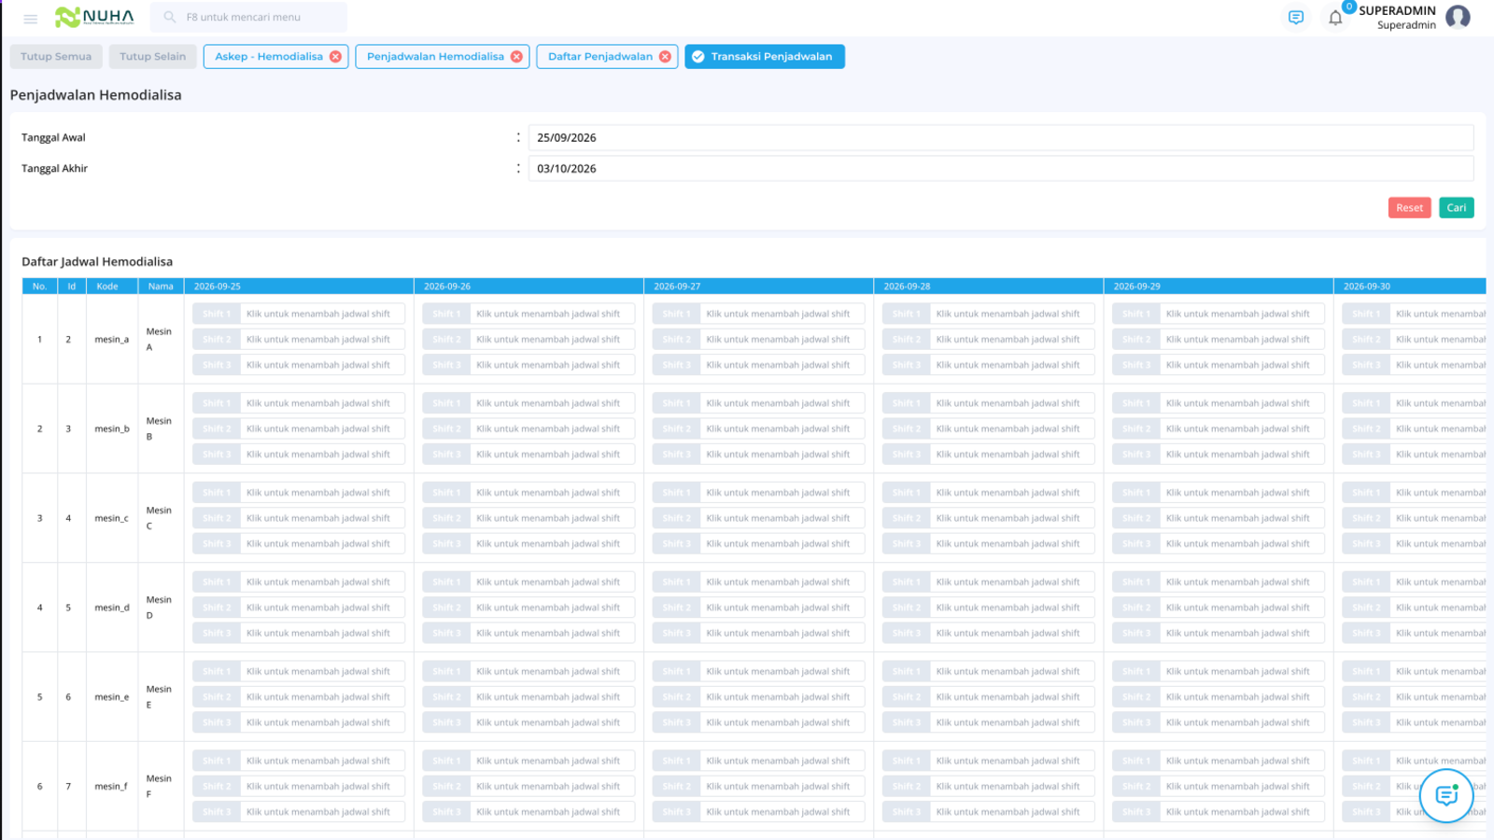The image size is (1494, 840).
Task: Select the mesin_f code cell
Action: [112, 787]
